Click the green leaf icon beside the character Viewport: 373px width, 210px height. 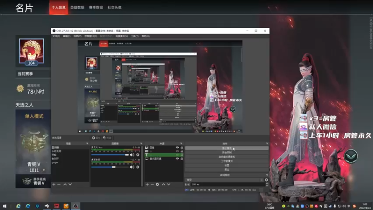pyautogui.click(x=351, y=156)
